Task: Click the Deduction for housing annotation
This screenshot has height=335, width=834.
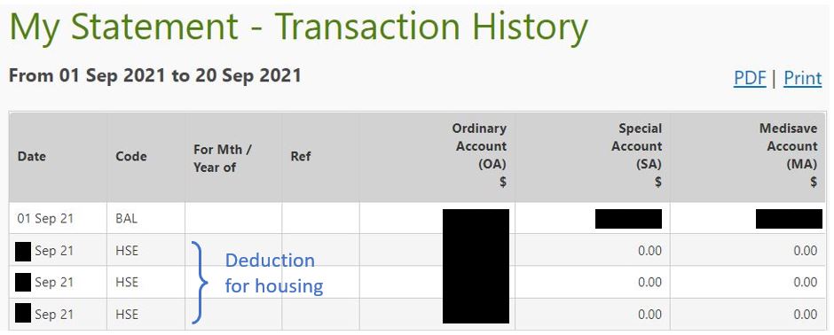Action: pyautogui.click(x=274, y=274)
